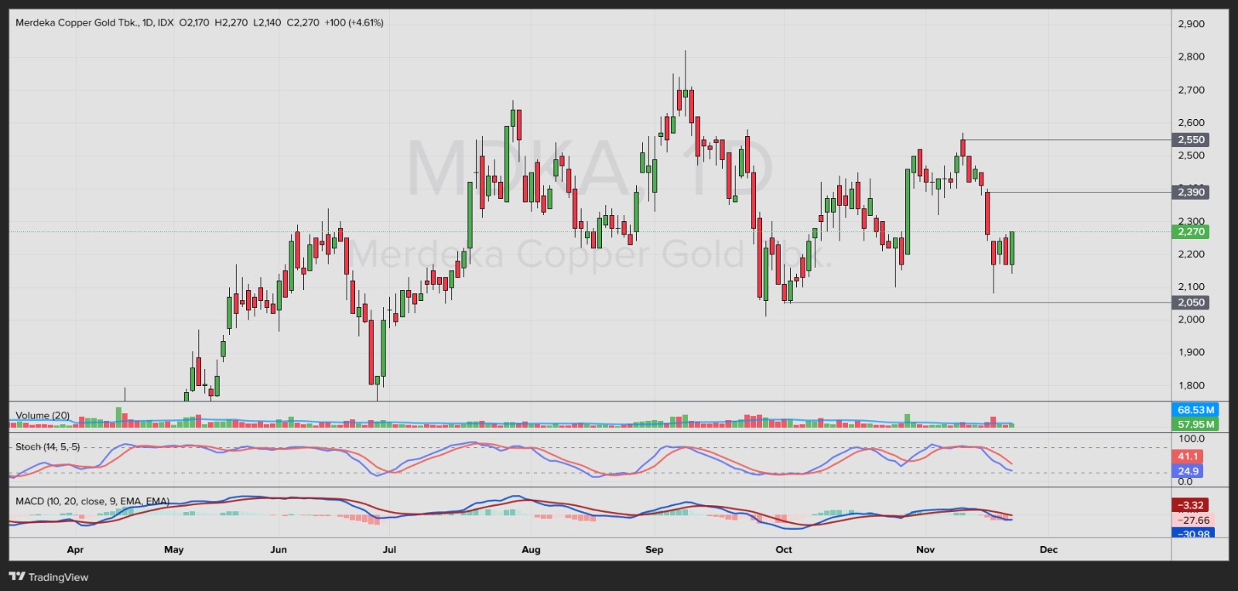Click the 68.53M volume value label
The height and width of the screenshot is (591, 1238).
[1196, 410]
